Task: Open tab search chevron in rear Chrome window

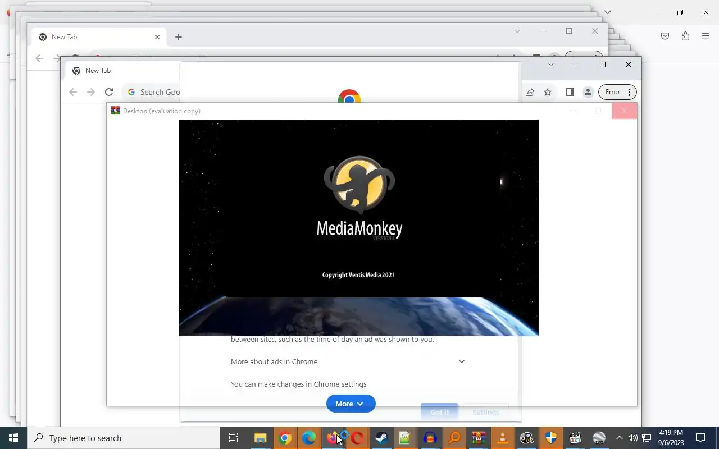Action: (517, 31)
